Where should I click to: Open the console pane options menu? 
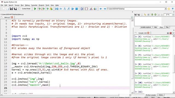click(173, 33)
